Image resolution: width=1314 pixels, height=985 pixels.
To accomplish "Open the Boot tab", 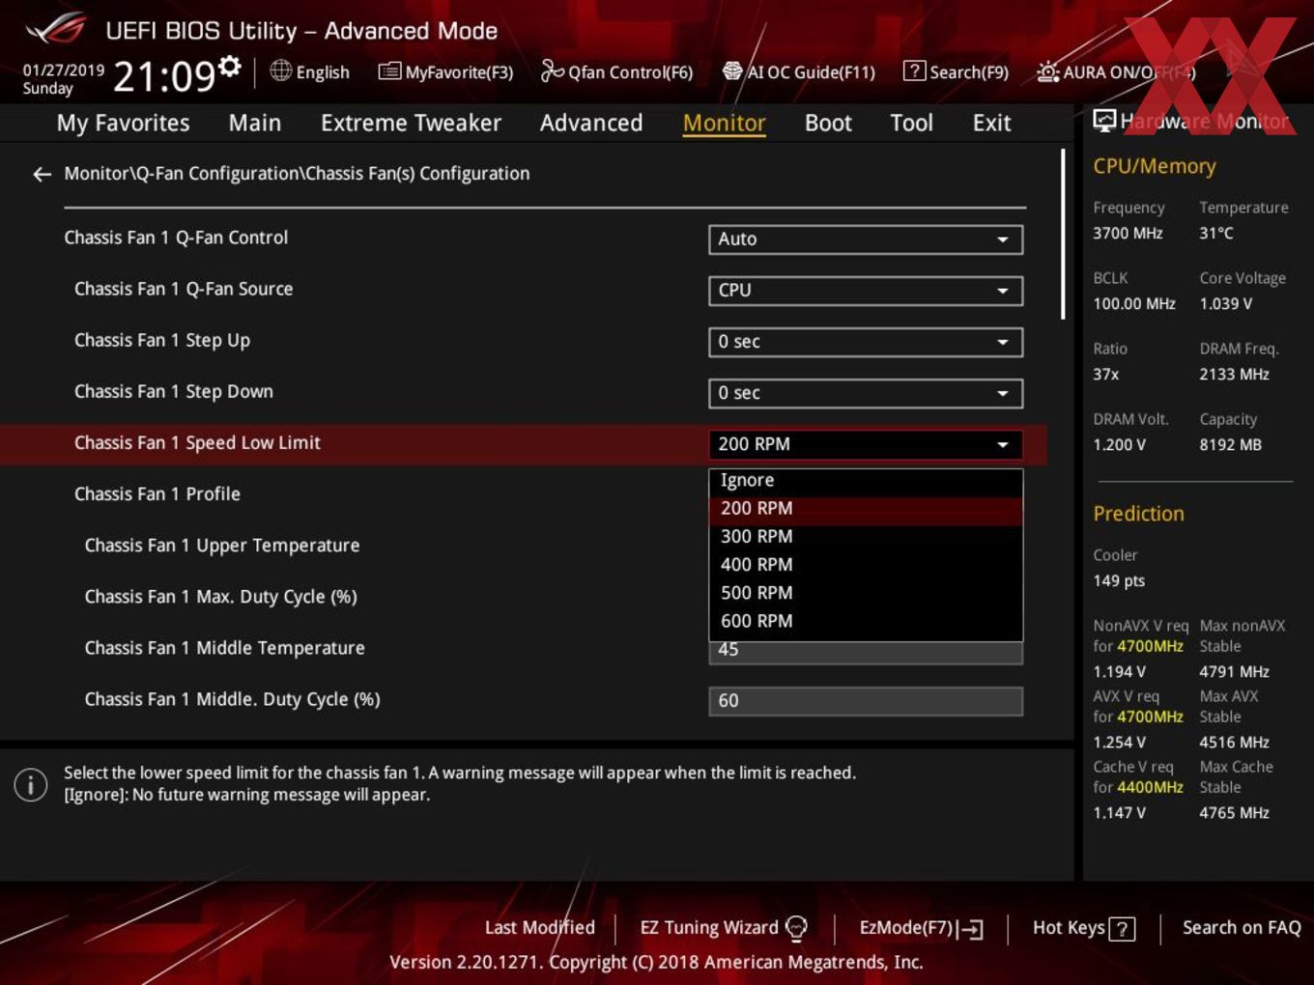I will tap(828, 123).
